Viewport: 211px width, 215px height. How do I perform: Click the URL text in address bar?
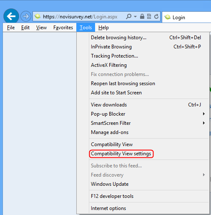[x=80, y=17]
